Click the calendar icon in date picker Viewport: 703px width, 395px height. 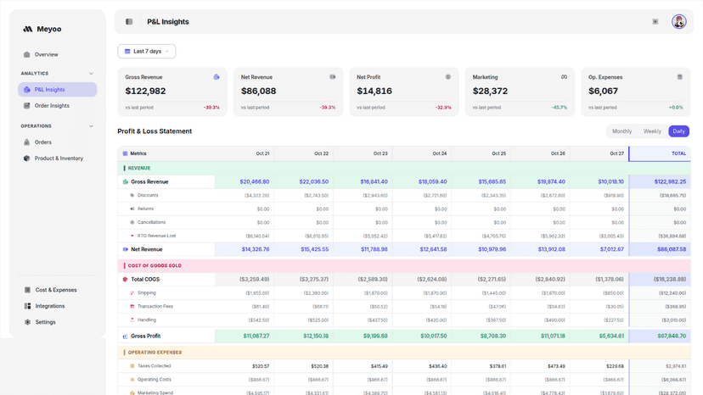pos(127,52)
